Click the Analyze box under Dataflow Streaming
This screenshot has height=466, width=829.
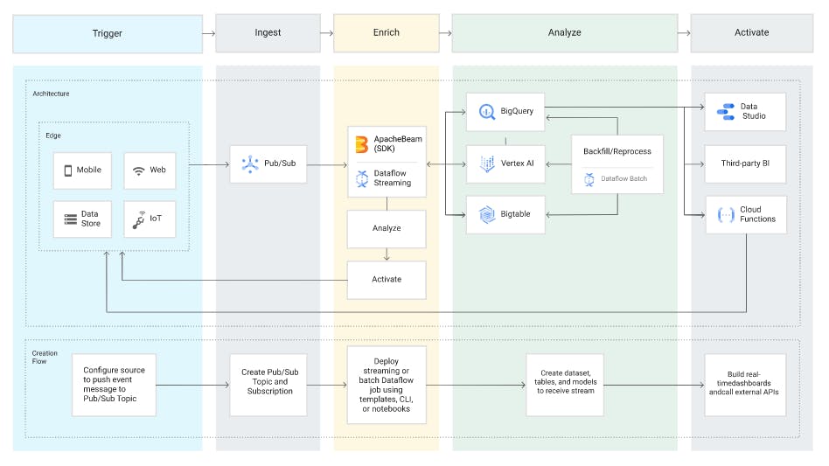coord(387,229)
